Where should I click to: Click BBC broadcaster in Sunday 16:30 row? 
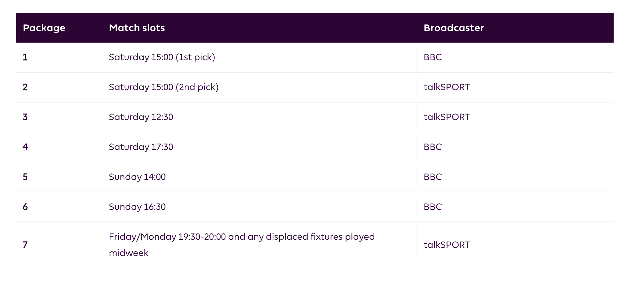pos(433,207)
